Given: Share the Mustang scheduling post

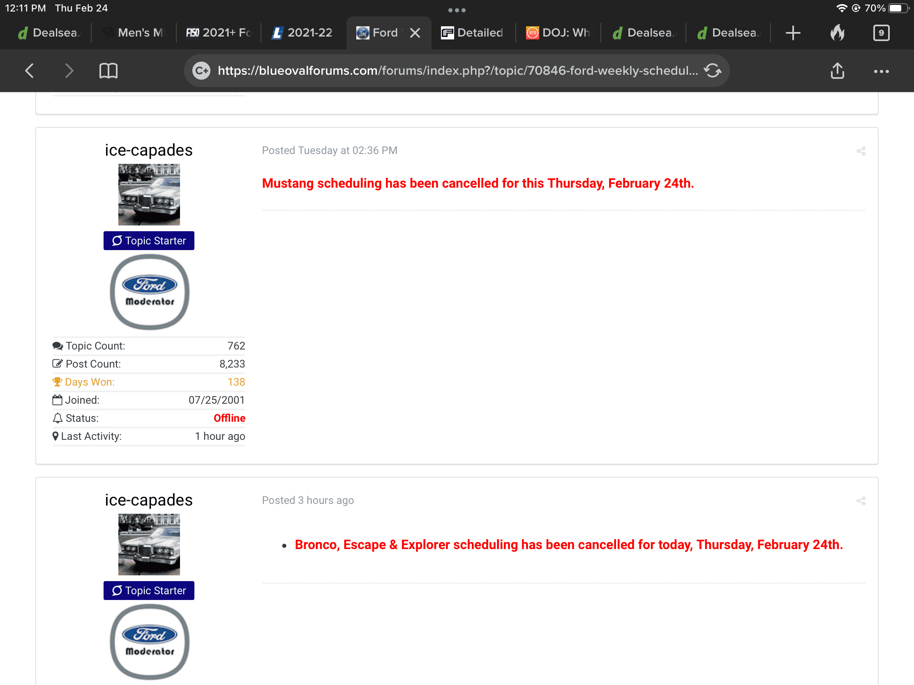Looking at the screenshot, I should (x=861, y=151).
